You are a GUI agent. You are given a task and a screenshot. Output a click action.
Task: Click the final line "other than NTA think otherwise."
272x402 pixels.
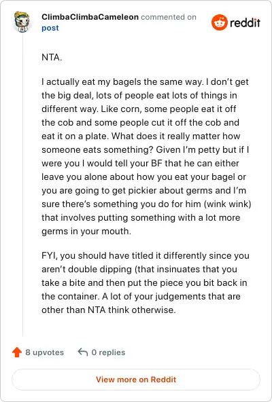tap(109, 310)
